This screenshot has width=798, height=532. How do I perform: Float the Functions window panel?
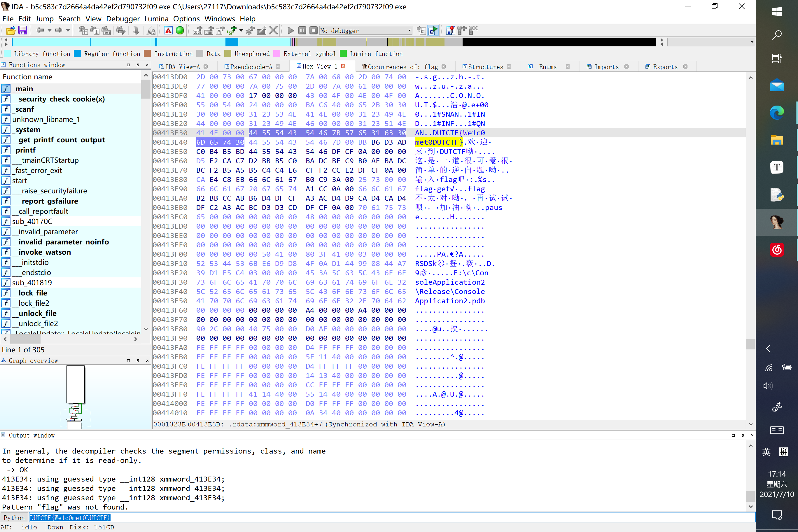click(138, 65)
